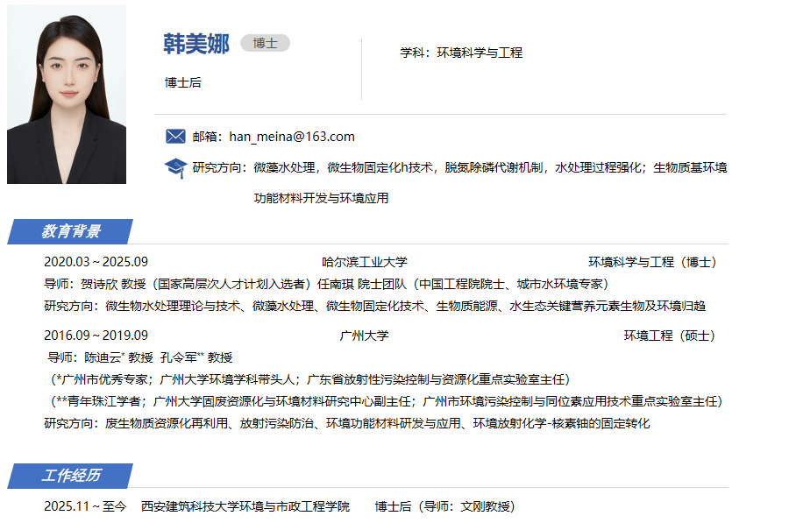This screenshot has height=523, width=789.
Task: Click the email address han_meina@163.com
Action: point(291,136)
